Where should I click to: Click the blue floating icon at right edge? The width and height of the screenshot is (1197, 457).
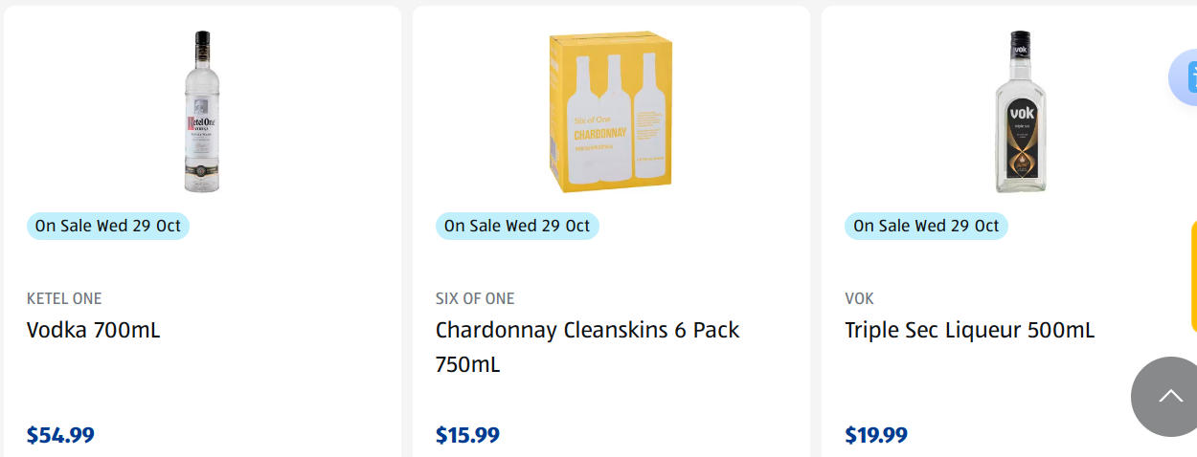(x=1186, y=76)
